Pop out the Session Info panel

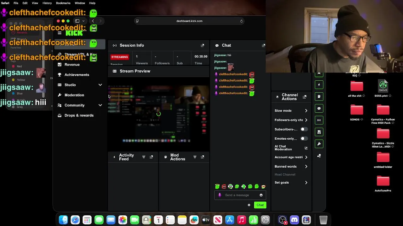(202, 46)
